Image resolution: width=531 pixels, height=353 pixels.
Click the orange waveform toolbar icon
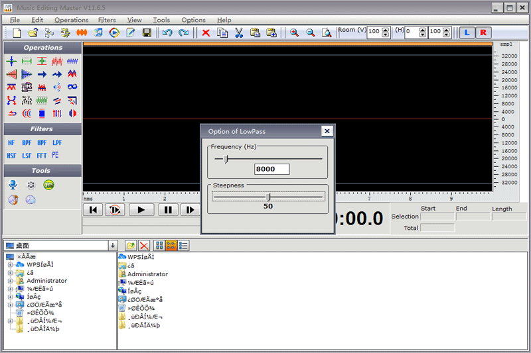point(82,32)
